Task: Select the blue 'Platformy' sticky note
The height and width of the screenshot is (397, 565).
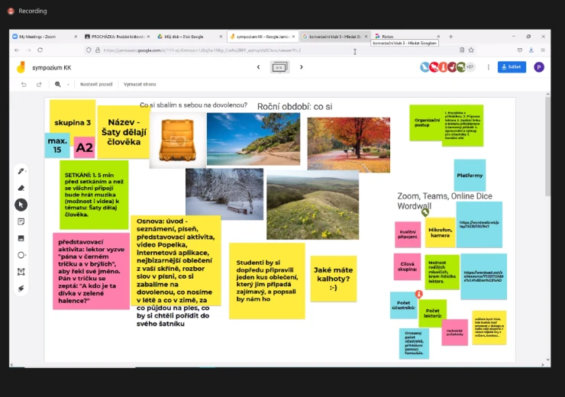Action: [x=470, y=176]
